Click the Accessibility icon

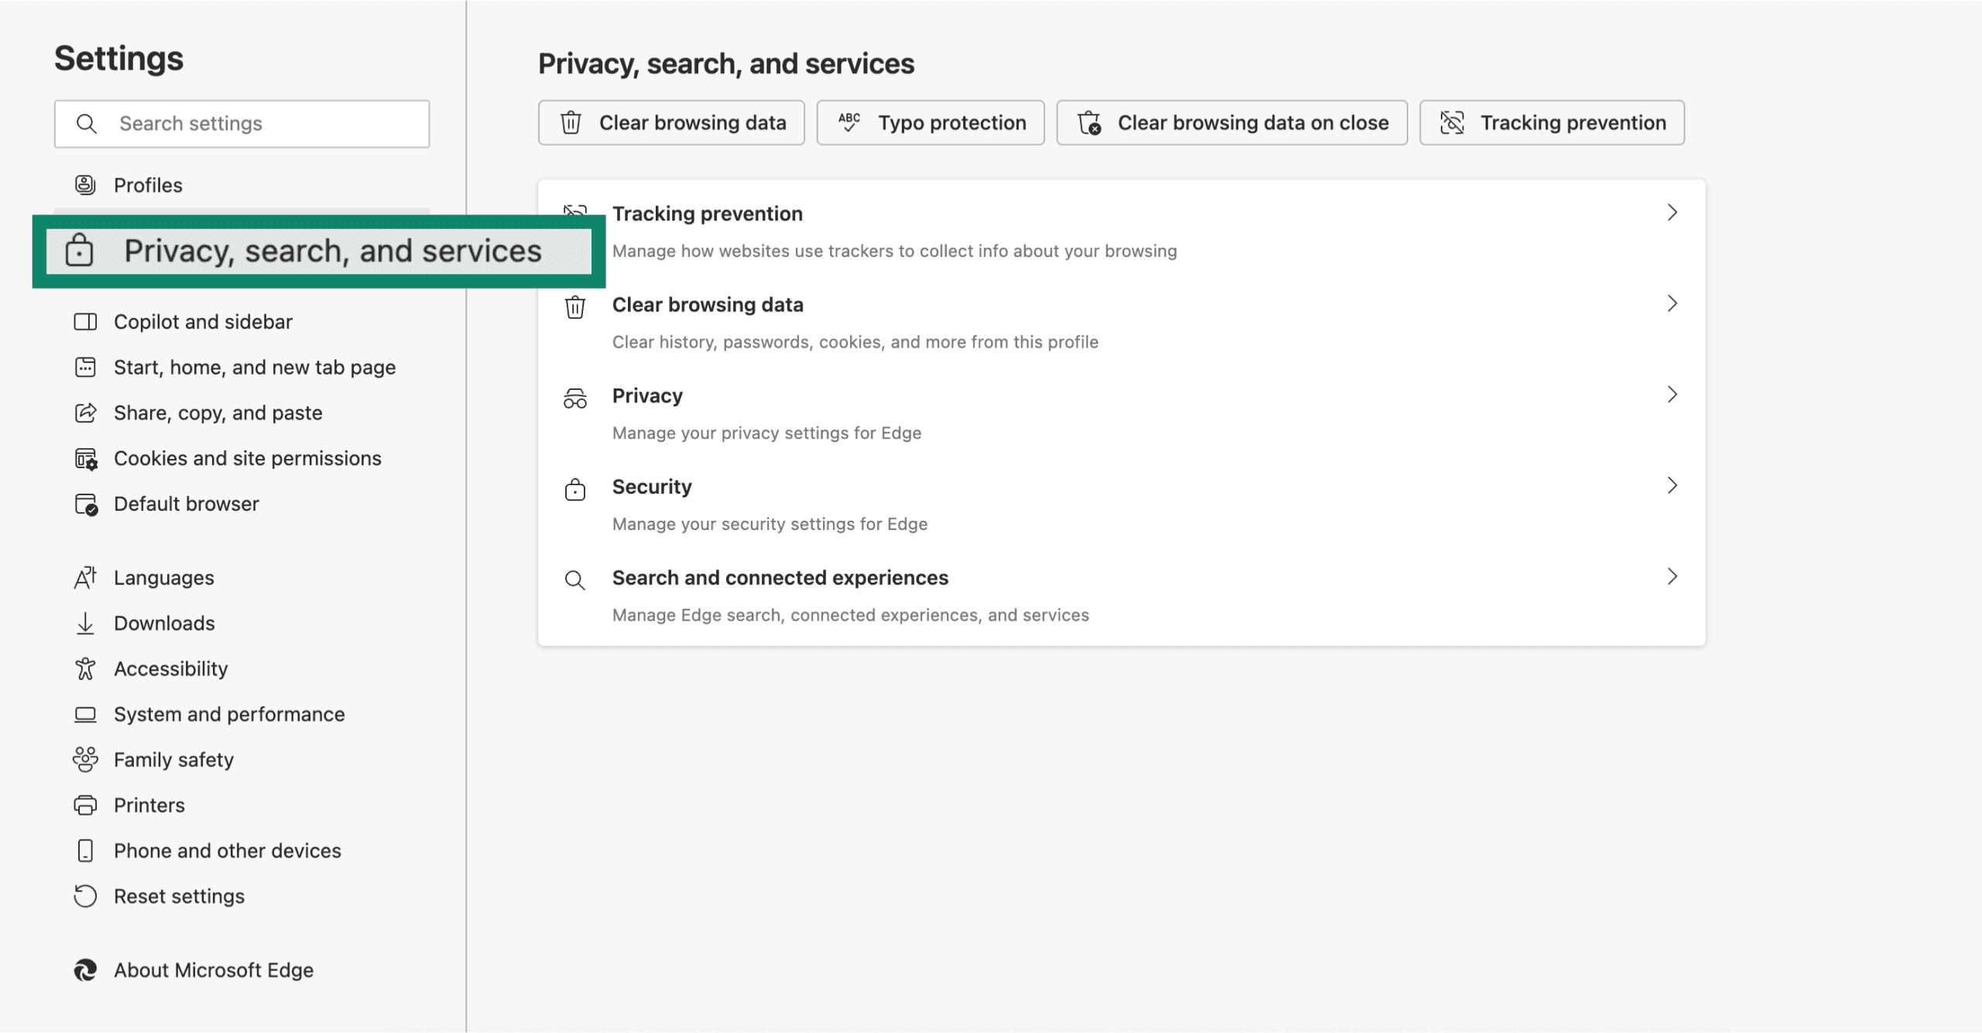click(85, 668)
